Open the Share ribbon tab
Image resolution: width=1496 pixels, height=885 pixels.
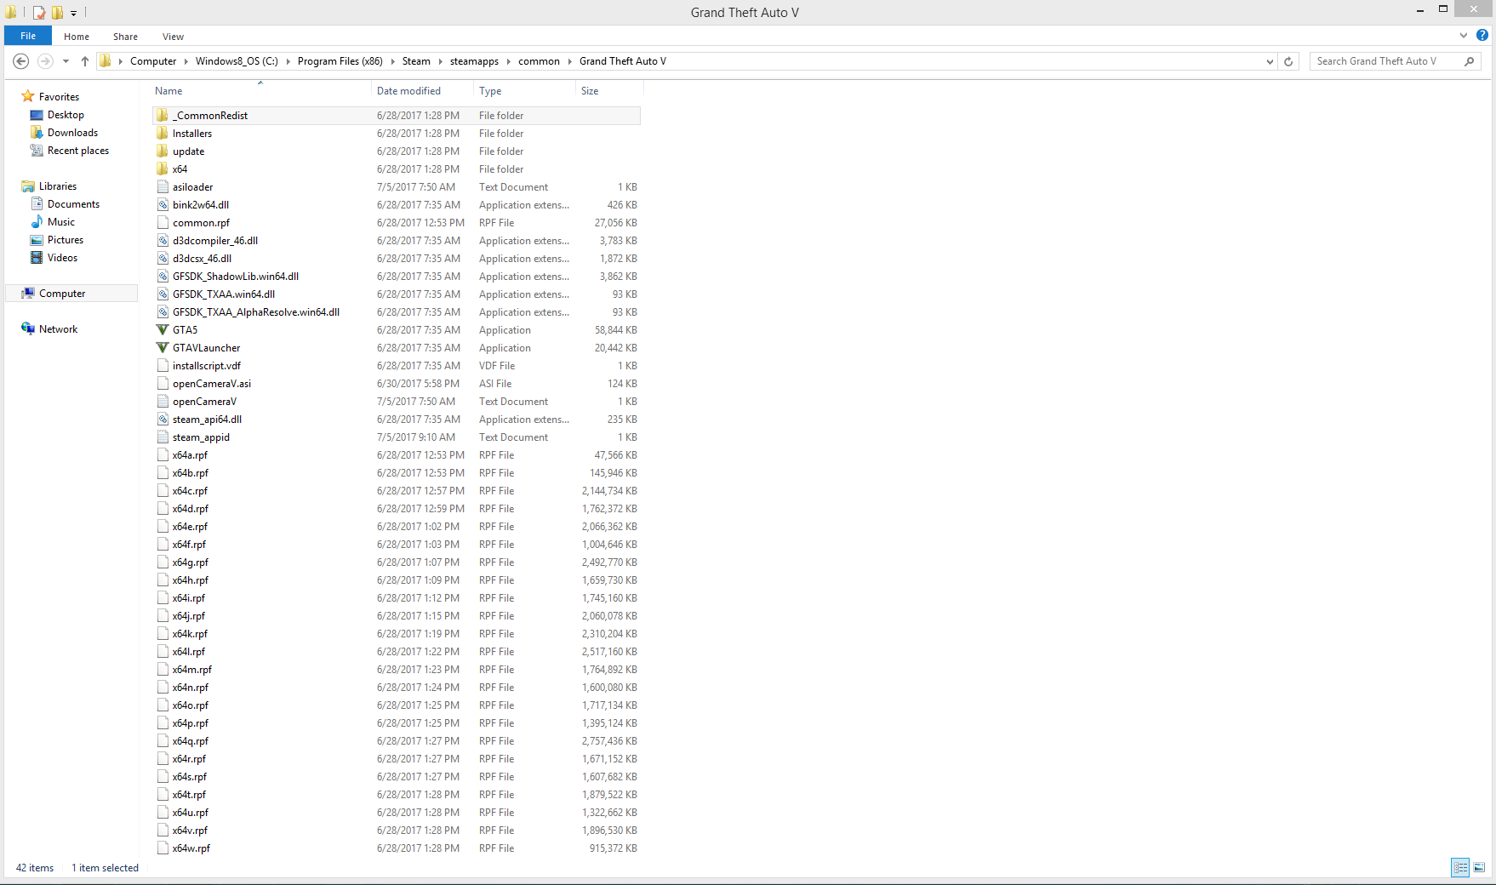(x=125, y=37)
